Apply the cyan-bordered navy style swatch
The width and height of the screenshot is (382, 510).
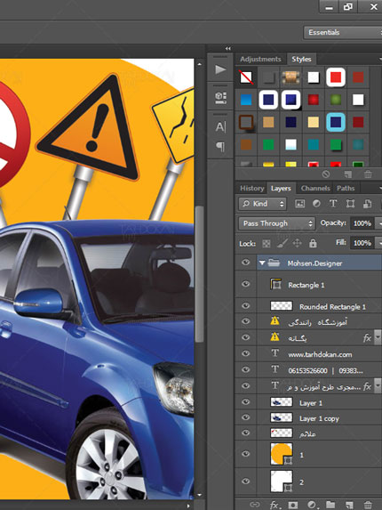click(x=336, y=122)
